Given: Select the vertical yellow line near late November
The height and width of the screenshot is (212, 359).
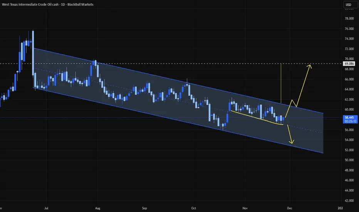Looking at the screenshot, I should coord(281,84).
